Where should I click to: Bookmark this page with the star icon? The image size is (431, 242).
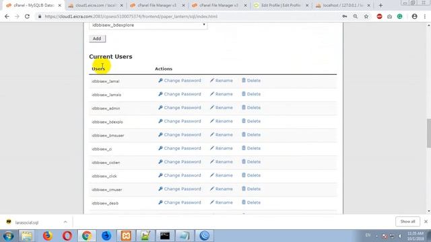coord(366,16)
